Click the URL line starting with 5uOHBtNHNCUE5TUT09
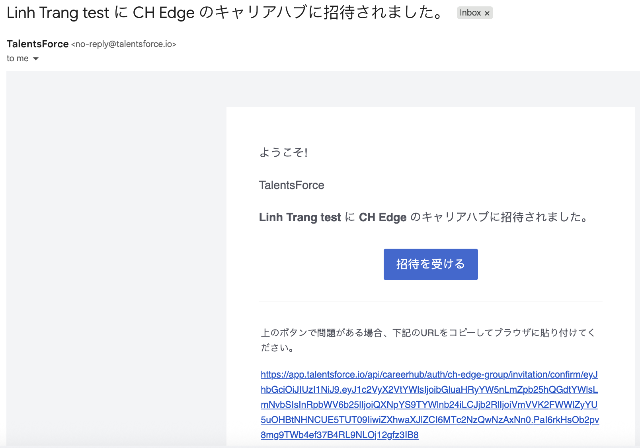This screenshot has height=448, width=640. tap(429, 420)
